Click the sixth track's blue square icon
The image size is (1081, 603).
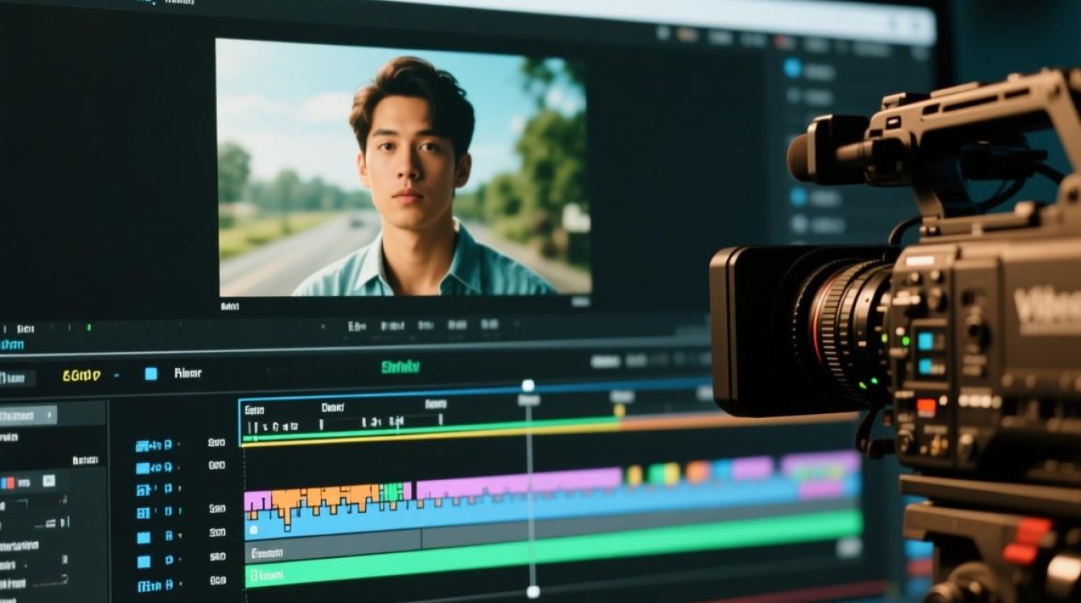tap(143, 561)
